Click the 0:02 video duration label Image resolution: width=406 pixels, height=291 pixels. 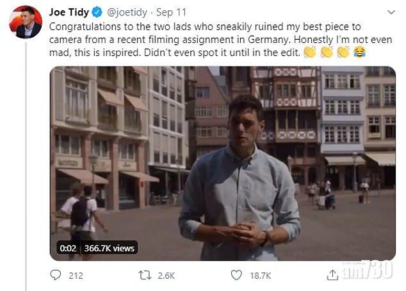(69, 247)
